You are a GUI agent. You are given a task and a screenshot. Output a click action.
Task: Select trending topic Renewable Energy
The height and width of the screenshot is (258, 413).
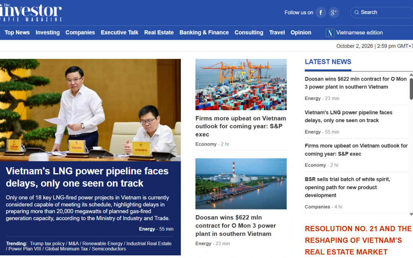[x=102, y=243]
